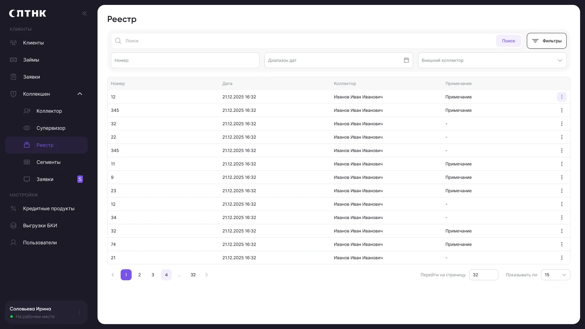This screenshot has height=329, width=585.
Task: Open the Супервизор submenu item
Action: tap(46, 128)
